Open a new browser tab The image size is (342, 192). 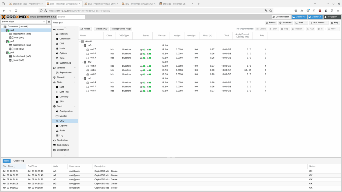pyautogui.click(x=198, y=4)
